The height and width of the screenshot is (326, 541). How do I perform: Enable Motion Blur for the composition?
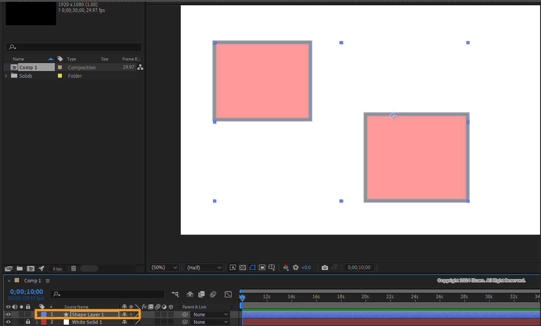point(213,294)
